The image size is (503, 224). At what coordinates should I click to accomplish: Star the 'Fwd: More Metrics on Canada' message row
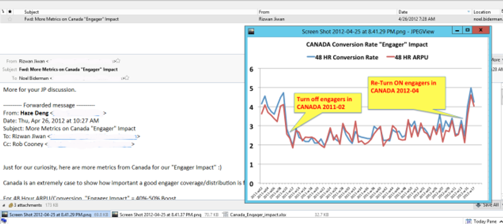click(x=10, y=19)
